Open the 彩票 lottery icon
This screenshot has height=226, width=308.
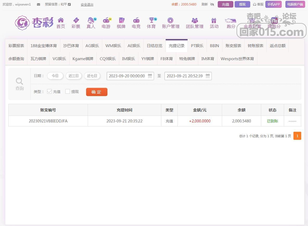tap(76, 20)
